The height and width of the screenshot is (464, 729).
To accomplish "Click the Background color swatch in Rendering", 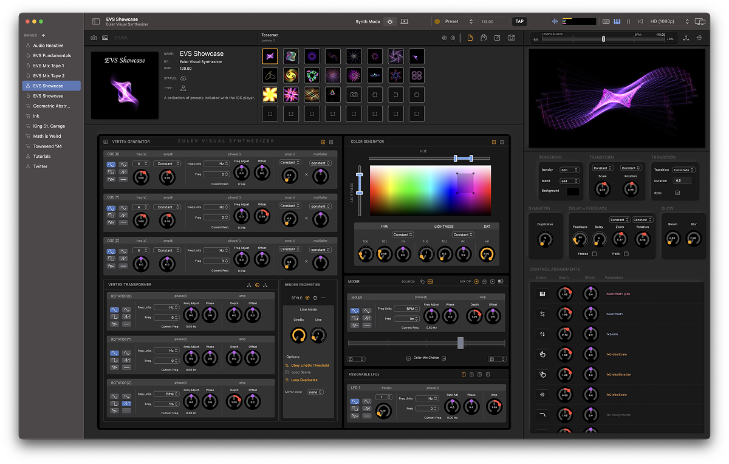I will pos(572,191).
